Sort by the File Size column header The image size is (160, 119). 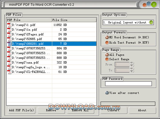pos(74,20)
